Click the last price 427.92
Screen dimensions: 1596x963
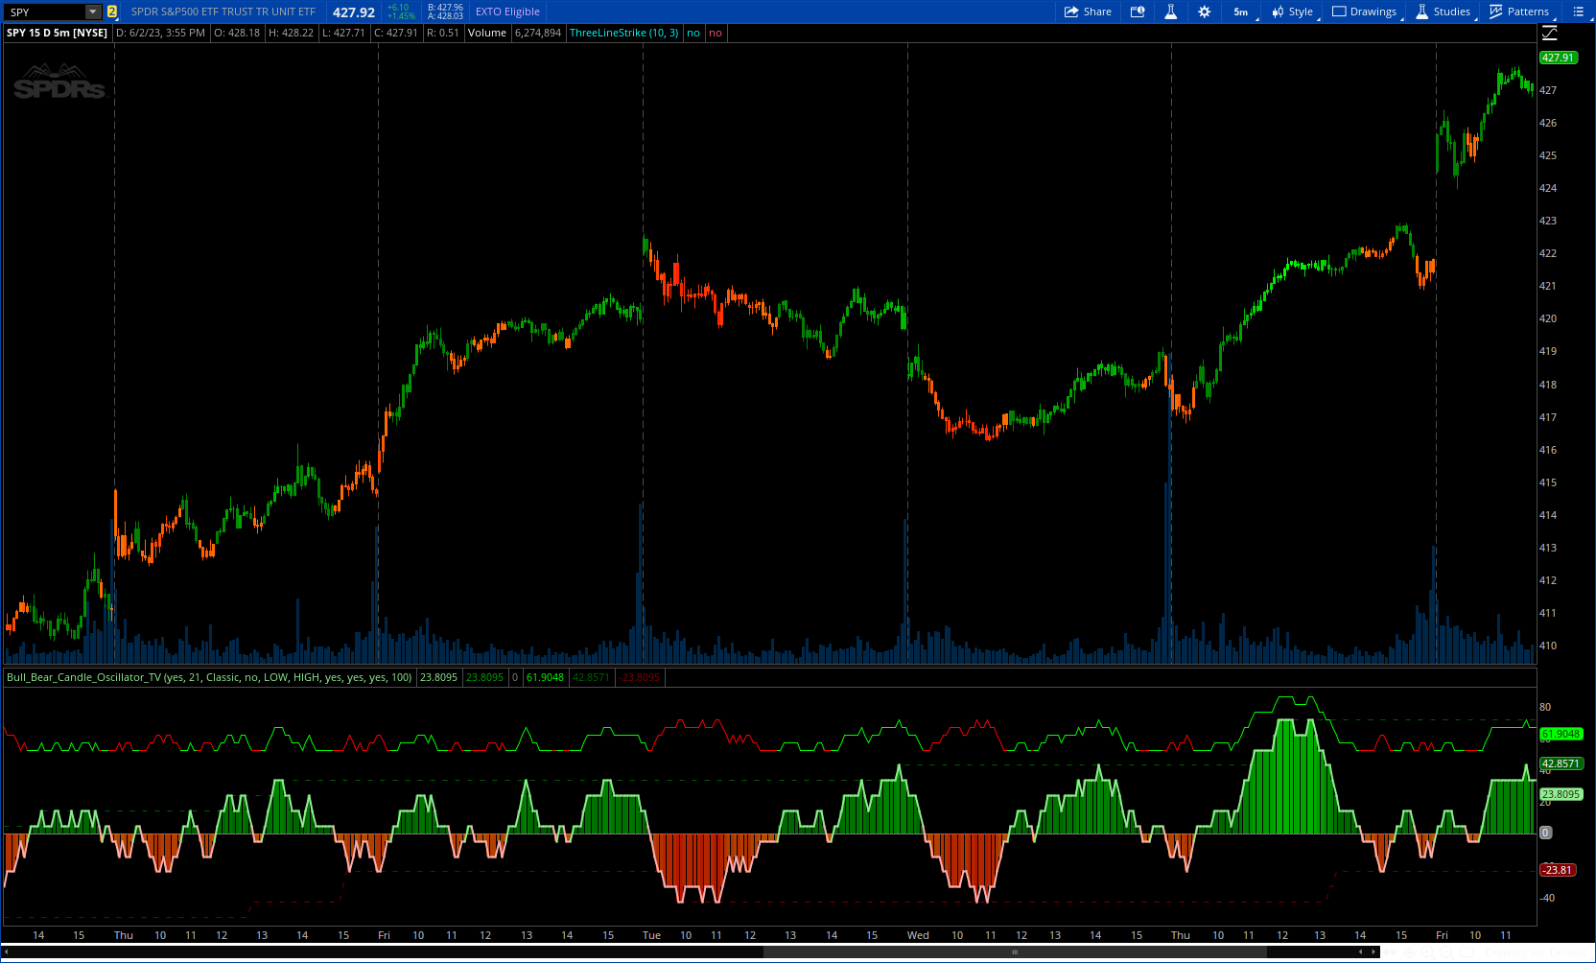point(354,12)
